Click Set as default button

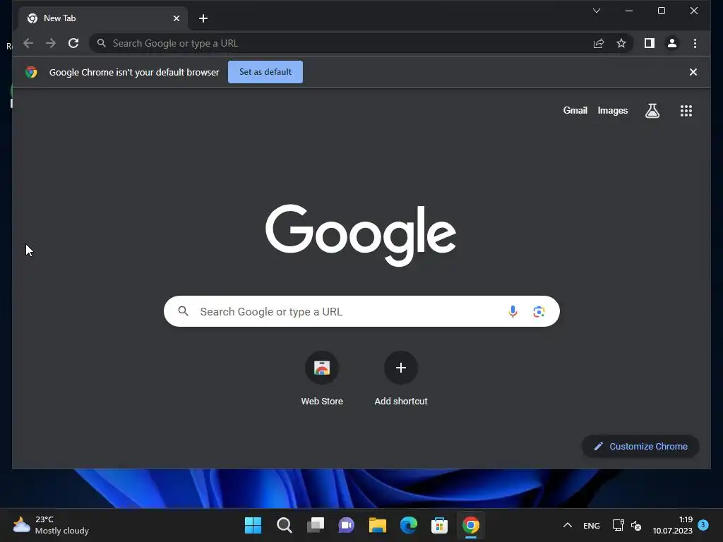click(x=265, y=72)
